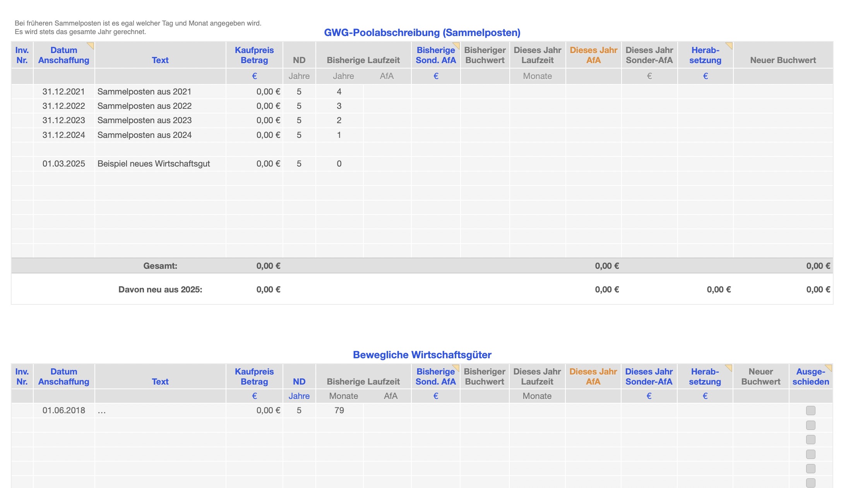Click comment marker on Ausgeschieden header

(x=829, y=367)
